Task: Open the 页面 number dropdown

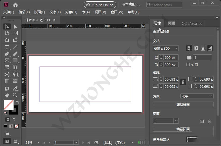Action: (x=176, y=121)
